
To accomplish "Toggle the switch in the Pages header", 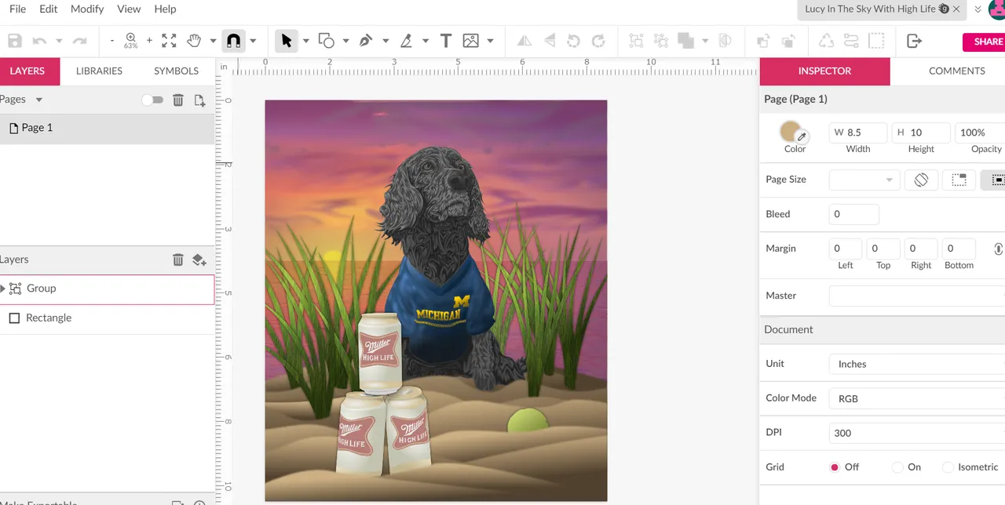I will pos(152,100).
